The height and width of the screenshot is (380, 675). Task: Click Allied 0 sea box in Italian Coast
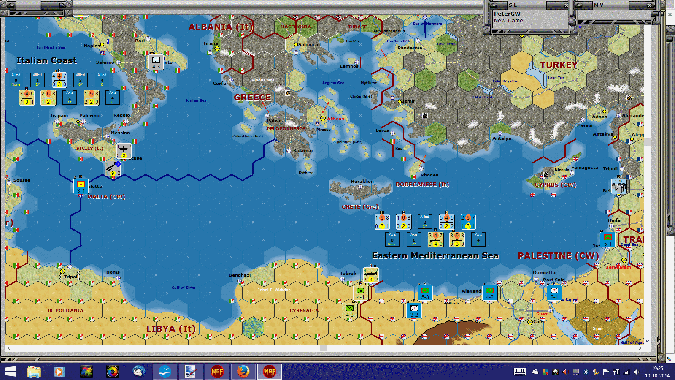tap(16, 80)
